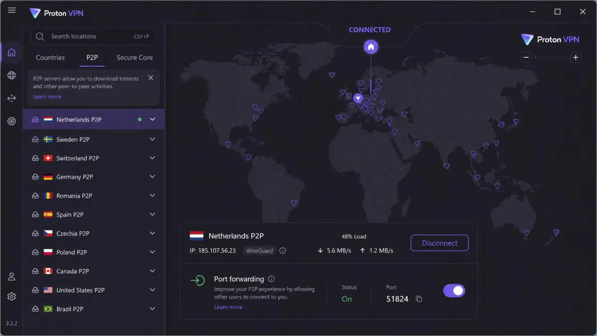Expand the Germany P2P server list
Screen dimensions: 597x336
pos(152,177)
